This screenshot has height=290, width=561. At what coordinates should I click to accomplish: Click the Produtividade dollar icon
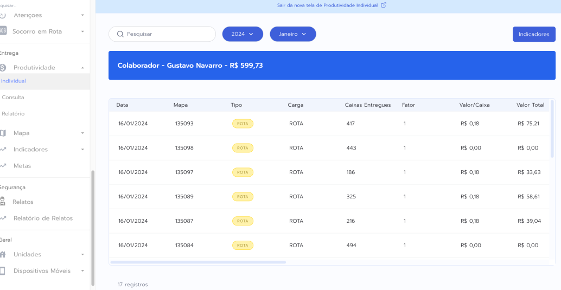[x=3, y=68]
